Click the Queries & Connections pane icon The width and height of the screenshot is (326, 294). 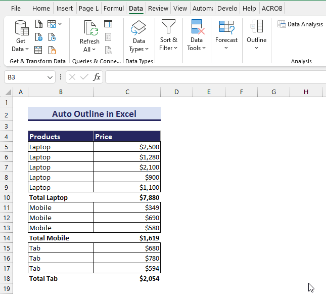108,24
